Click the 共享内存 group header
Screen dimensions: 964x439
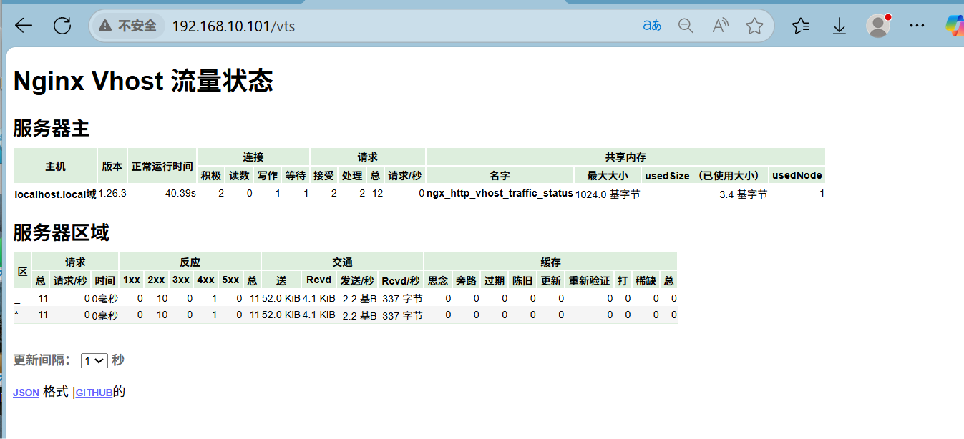click(625, 157)
